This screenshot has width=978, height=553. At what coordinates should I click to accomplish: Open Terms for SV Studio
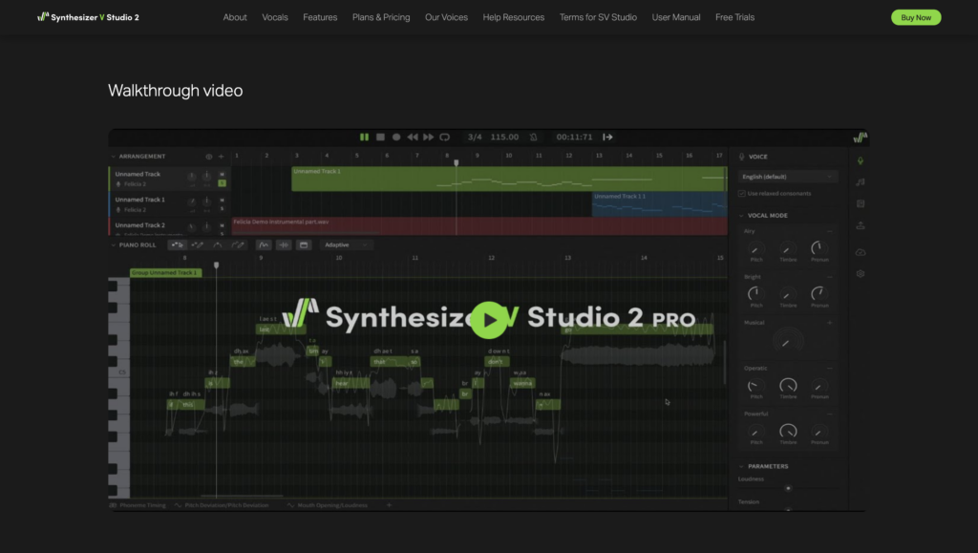tap(598, 17)
